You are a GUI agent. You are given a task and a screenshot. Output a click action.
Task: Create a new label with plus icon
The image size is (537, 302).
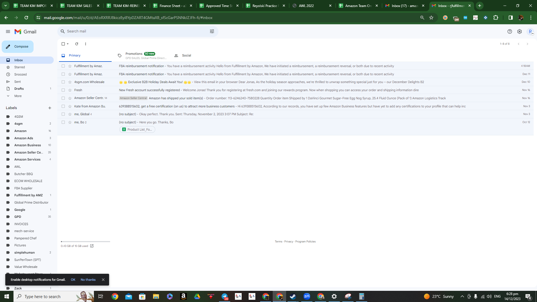coord(50,108)
